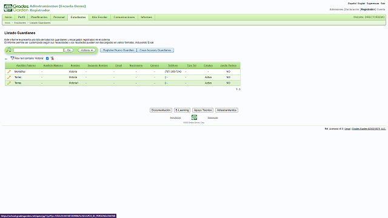Viewport: 388px width, 218px height.
Task: Click the footer Grades Garden logo icon
Action: click(194, 117)
